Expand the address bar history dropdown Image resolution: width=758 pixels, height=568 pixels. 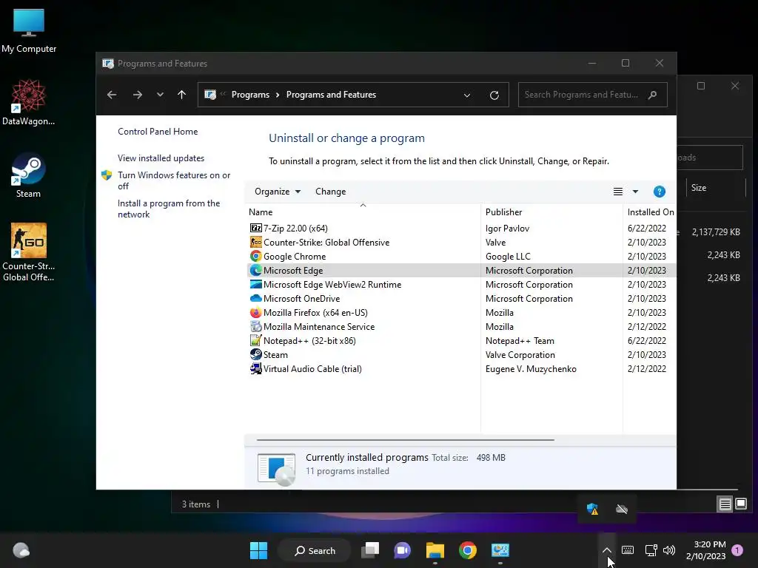coord(467,95)
